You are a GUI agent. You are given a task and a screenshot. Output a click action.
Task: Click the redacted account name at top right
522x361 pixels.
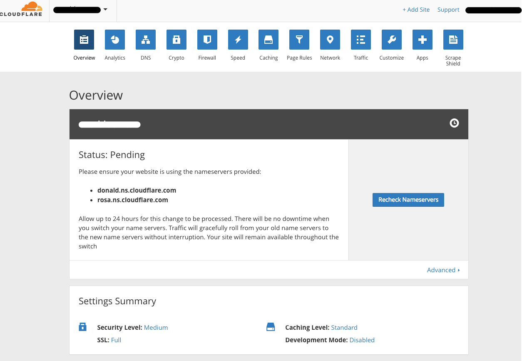[x=493, y=10]
